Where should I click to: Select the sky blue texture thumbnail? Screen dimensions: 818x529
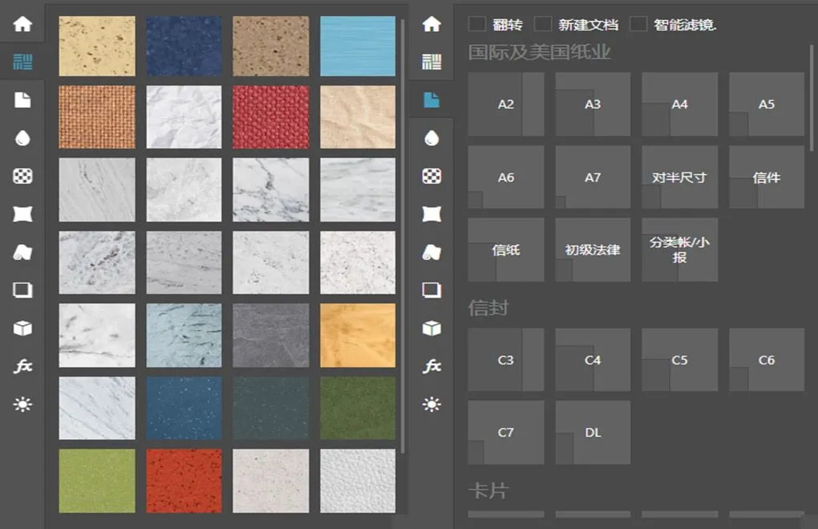(x=358, y=47)
